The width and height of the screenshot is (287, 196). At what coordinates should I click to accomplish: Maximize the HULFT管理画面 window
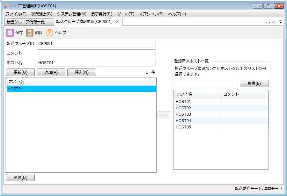pos(268,6)
